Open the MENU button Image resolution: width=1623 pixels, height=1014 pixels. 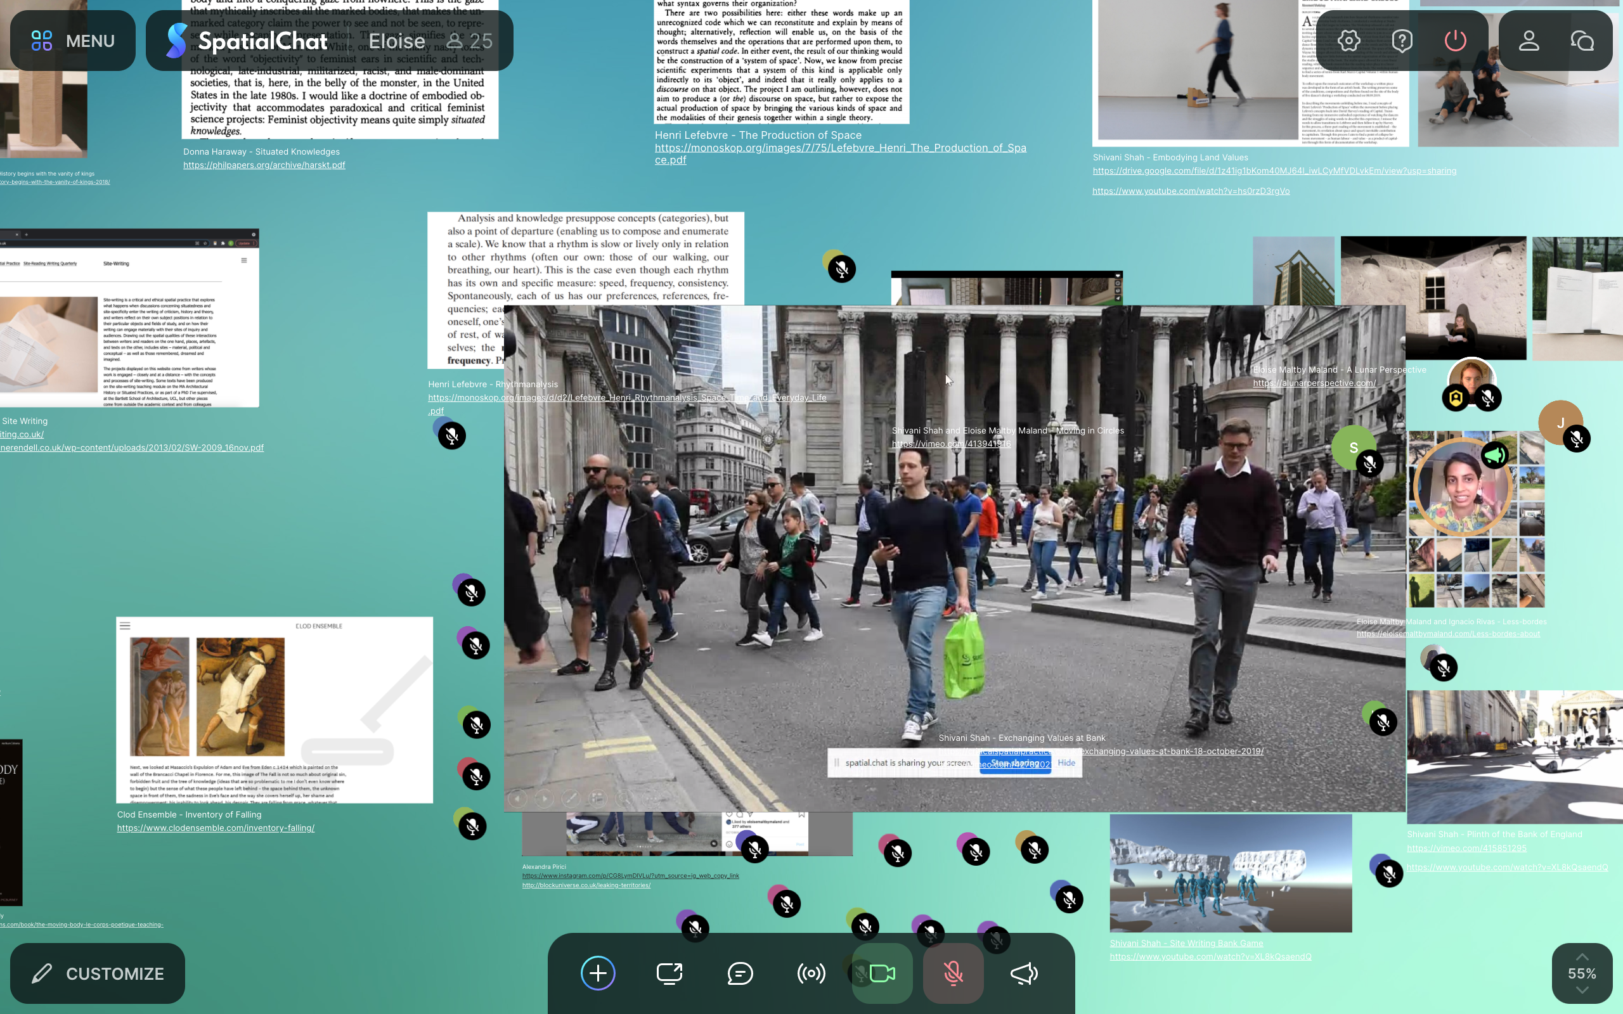tap(72, 41)
